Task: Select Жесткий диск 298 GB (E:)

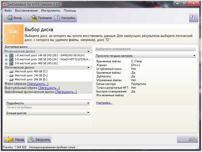Action: click(x=31, y=79)
